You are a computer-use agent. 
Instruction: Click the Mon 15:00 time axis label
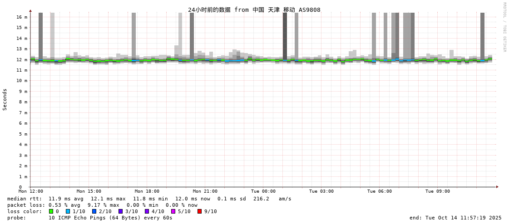pos(89,191)
